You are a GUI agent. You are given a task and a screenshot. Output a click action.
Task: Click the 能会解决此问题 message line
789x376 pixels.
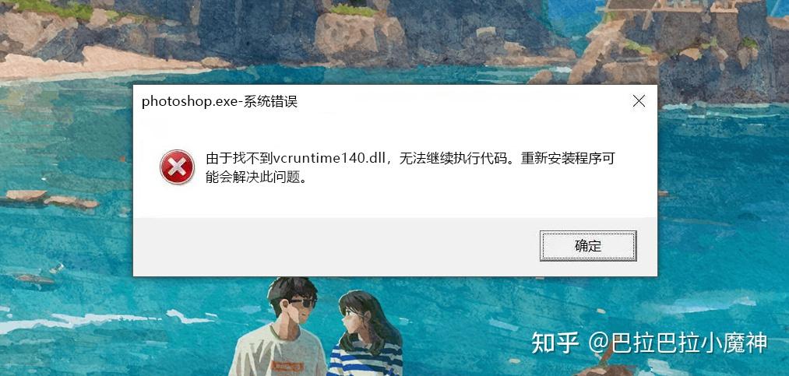[256, 177]
